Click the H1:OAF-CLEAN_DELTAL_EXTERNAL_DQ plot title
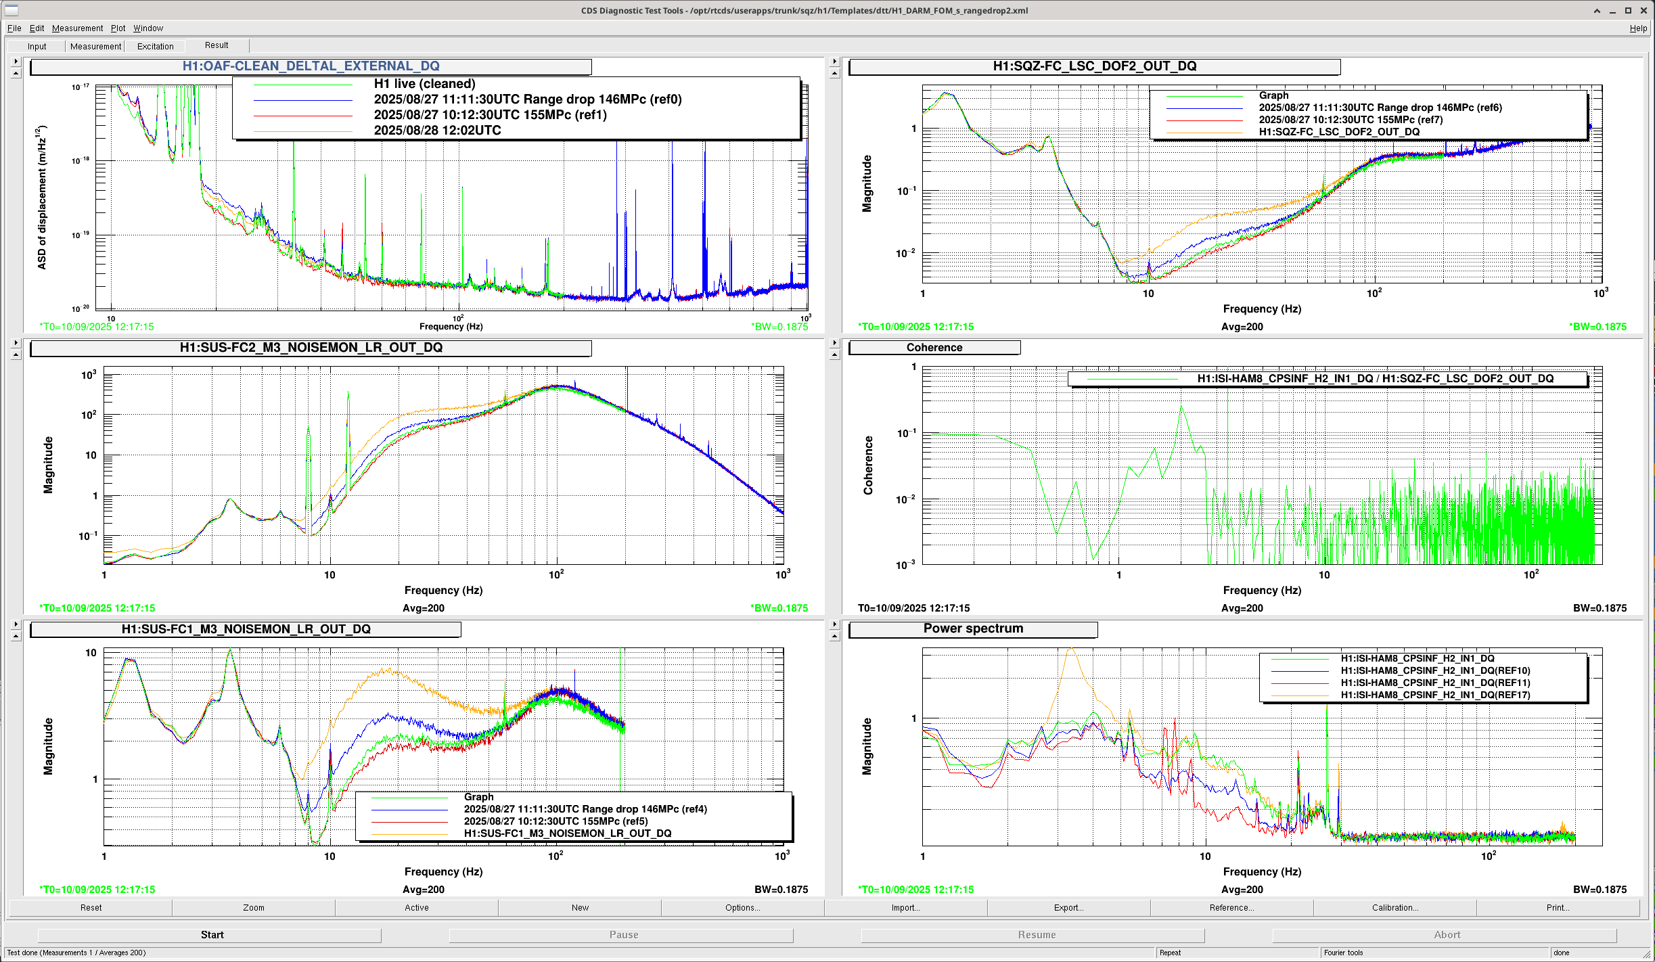Screen dimensions: 1655x962 tap(311, 66)
